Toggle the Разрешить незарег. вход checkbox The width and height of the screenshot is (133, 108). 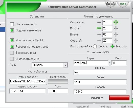coord(12,47)
